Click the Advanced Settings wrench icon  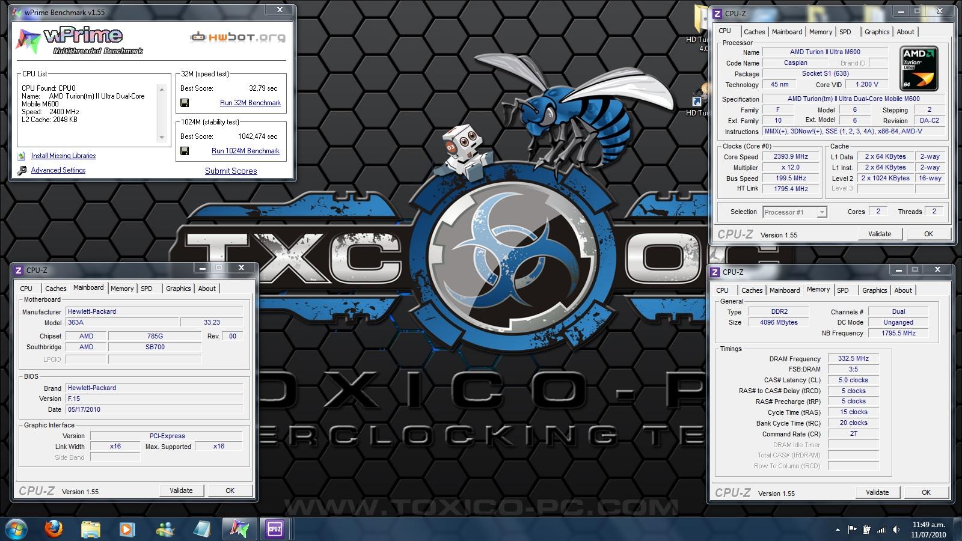coord(22,170)
